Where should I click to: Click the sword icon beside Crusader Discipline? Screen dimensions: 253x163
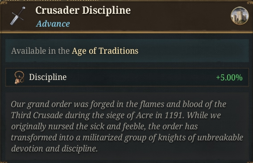(x=17, y=16)
